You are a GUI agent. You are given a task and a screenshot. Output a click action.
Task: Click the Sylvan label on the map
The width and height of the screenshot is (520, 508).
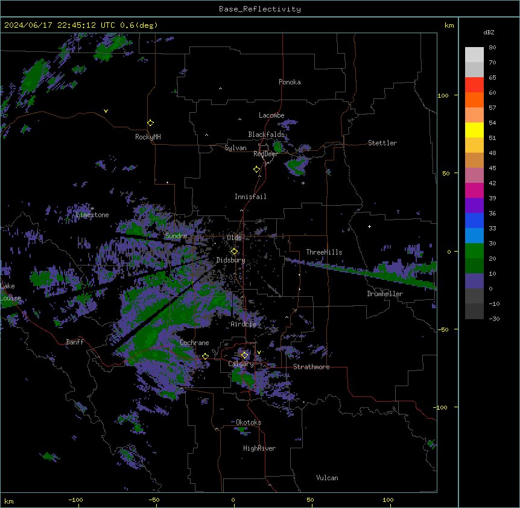pos(235,148)
